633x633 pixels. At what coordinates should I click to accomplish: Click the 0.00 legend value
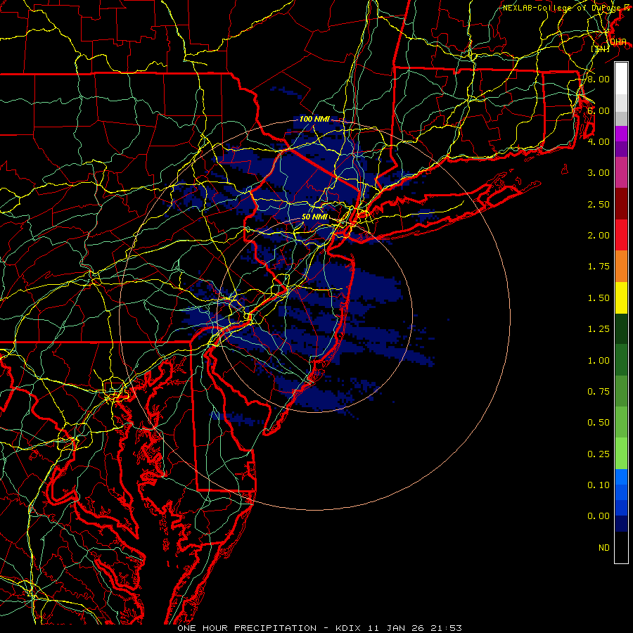click(599, 516)
